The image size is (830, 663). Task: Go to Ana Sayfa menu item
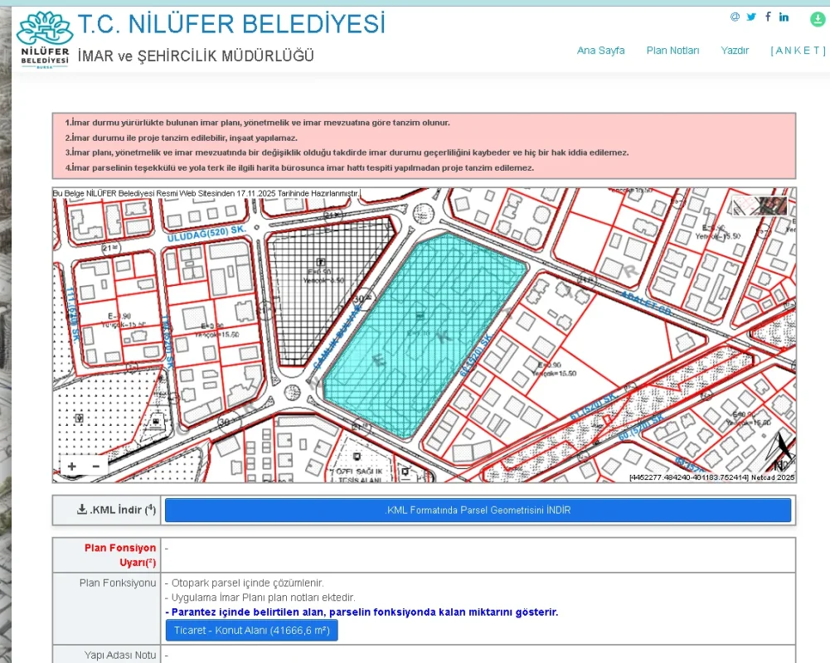pos(600,51)
